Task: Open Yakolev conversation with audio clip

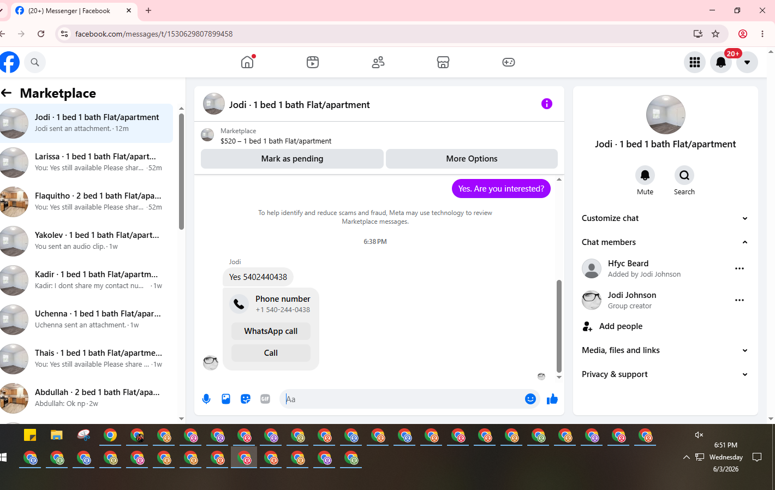Action: click(86, 241)
